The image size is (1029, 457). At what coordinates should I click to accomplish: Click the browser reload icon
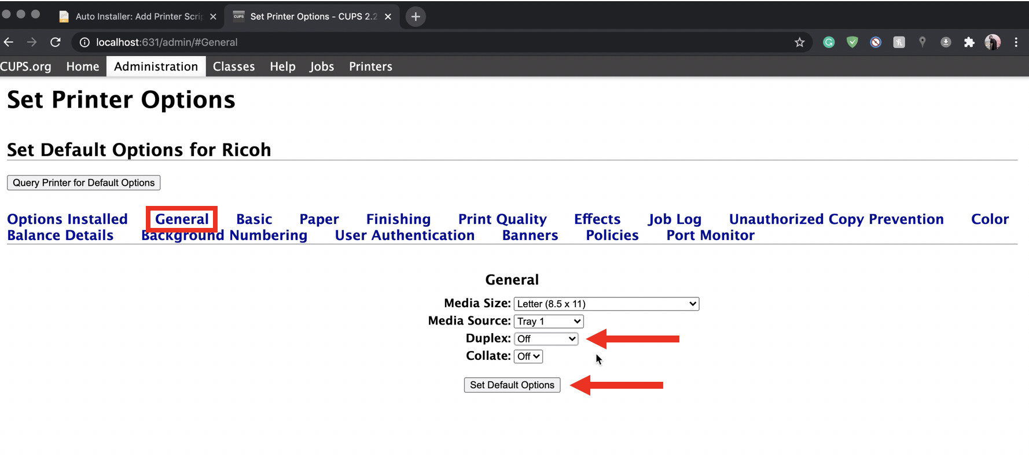click(x=56, y=42)
